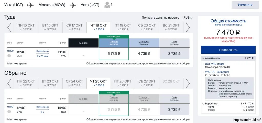Image resolution: width=262 pixels, height=123 pixels.
Task: Select return date СР 24 ОКТ tab
Action: coord(74,83)
